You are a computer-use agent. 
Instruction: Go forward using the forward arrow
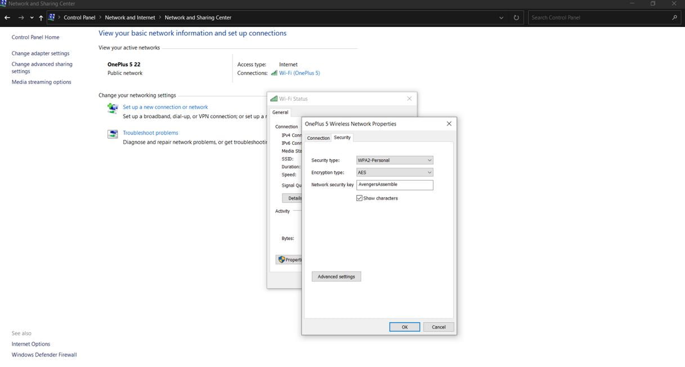click(21, 17)
